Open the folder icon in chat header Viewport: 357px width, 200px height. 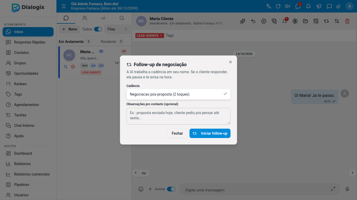(306, 21)
